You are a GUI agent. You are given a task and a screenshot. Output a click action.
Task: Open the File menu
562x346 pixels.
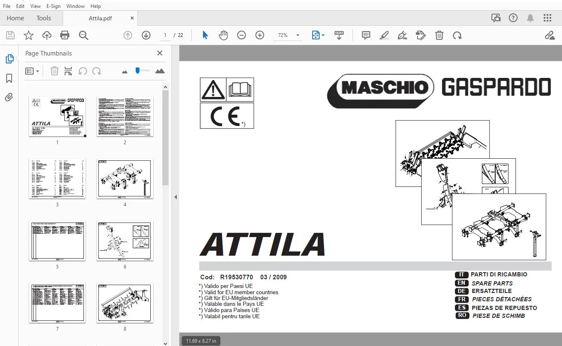pos(7,6)
